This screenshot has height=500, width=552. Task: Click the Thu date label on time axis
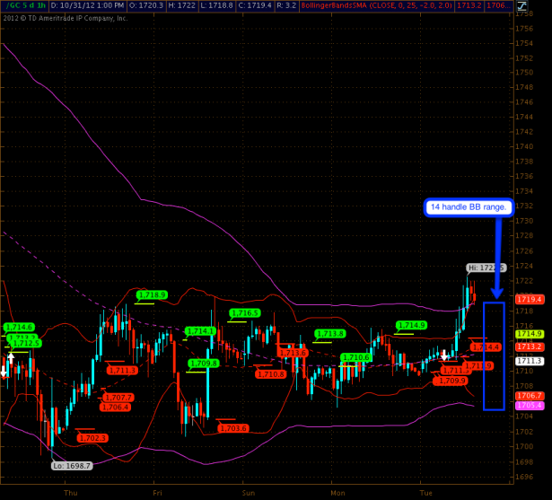pos(71,492)
